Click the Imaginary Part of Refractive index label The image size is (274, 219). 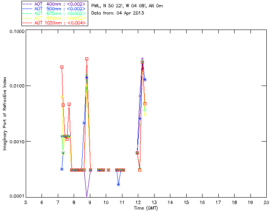5,113
